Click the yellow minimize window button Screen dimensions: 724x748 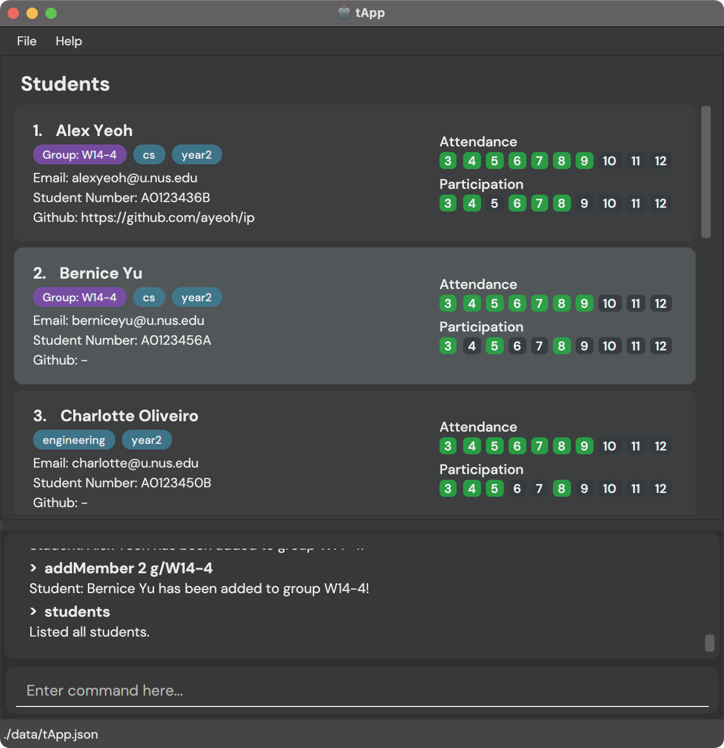point(32,13)
